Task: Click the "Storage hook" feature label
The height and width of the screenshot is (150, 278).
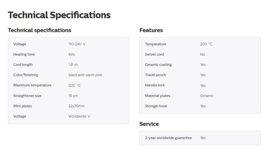Action: tap(156, 106)
